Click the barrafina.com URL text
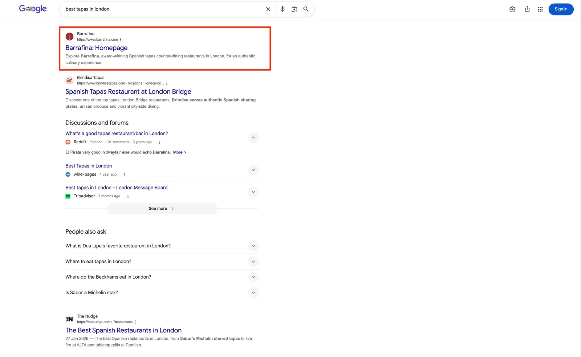 97,40
